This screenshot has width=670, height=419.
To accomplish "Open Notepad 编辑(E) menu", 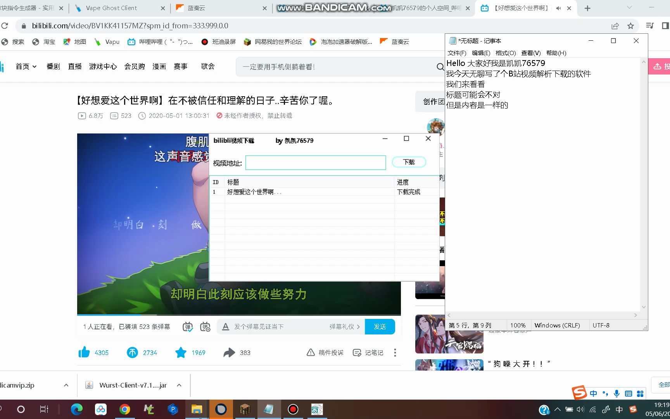I will click(481, 53).
